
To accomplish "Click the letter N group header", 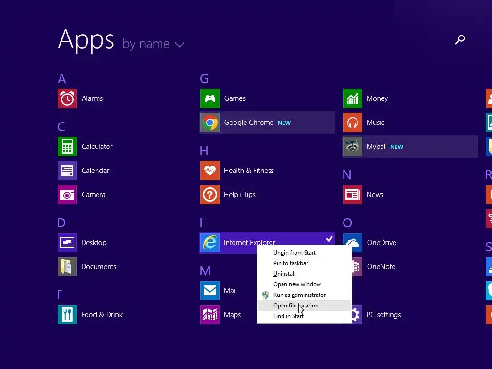I will (x=347, y=175).
